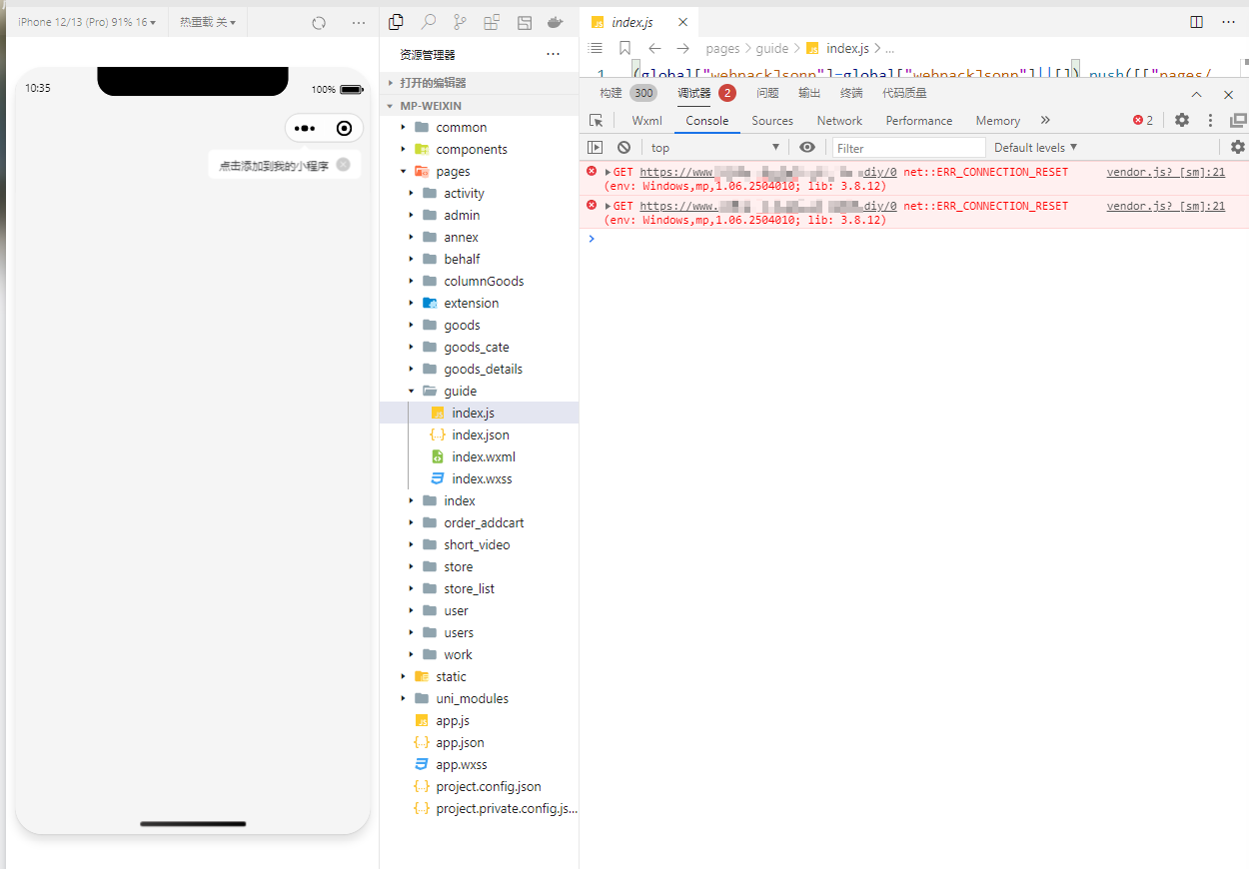Switch to the Memory tab
The height and width of the screenshot is (869, 1249).
point(998,120)
